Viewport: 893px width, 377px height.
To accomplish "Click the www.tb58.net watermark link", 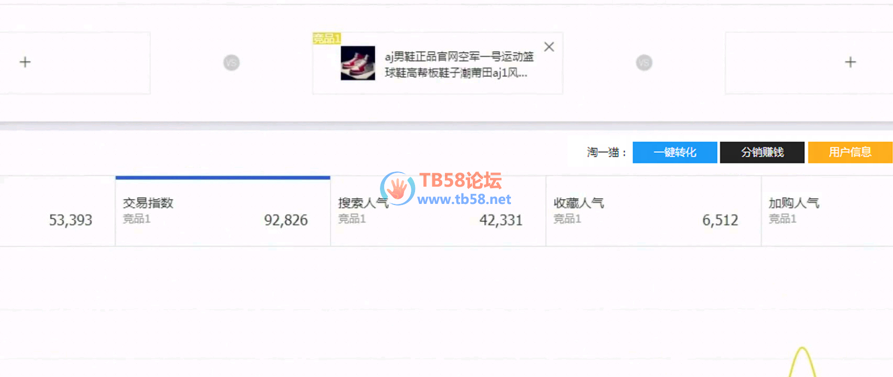I will pos(464,199).
